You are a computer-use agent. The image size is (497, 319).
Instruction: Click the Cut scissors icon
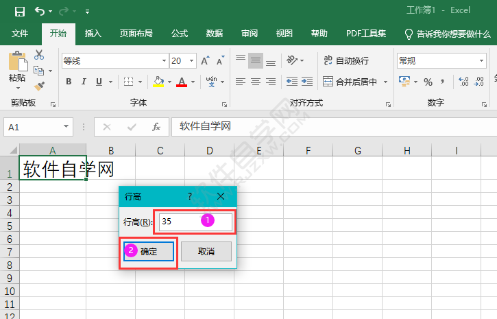coord(39,55)
